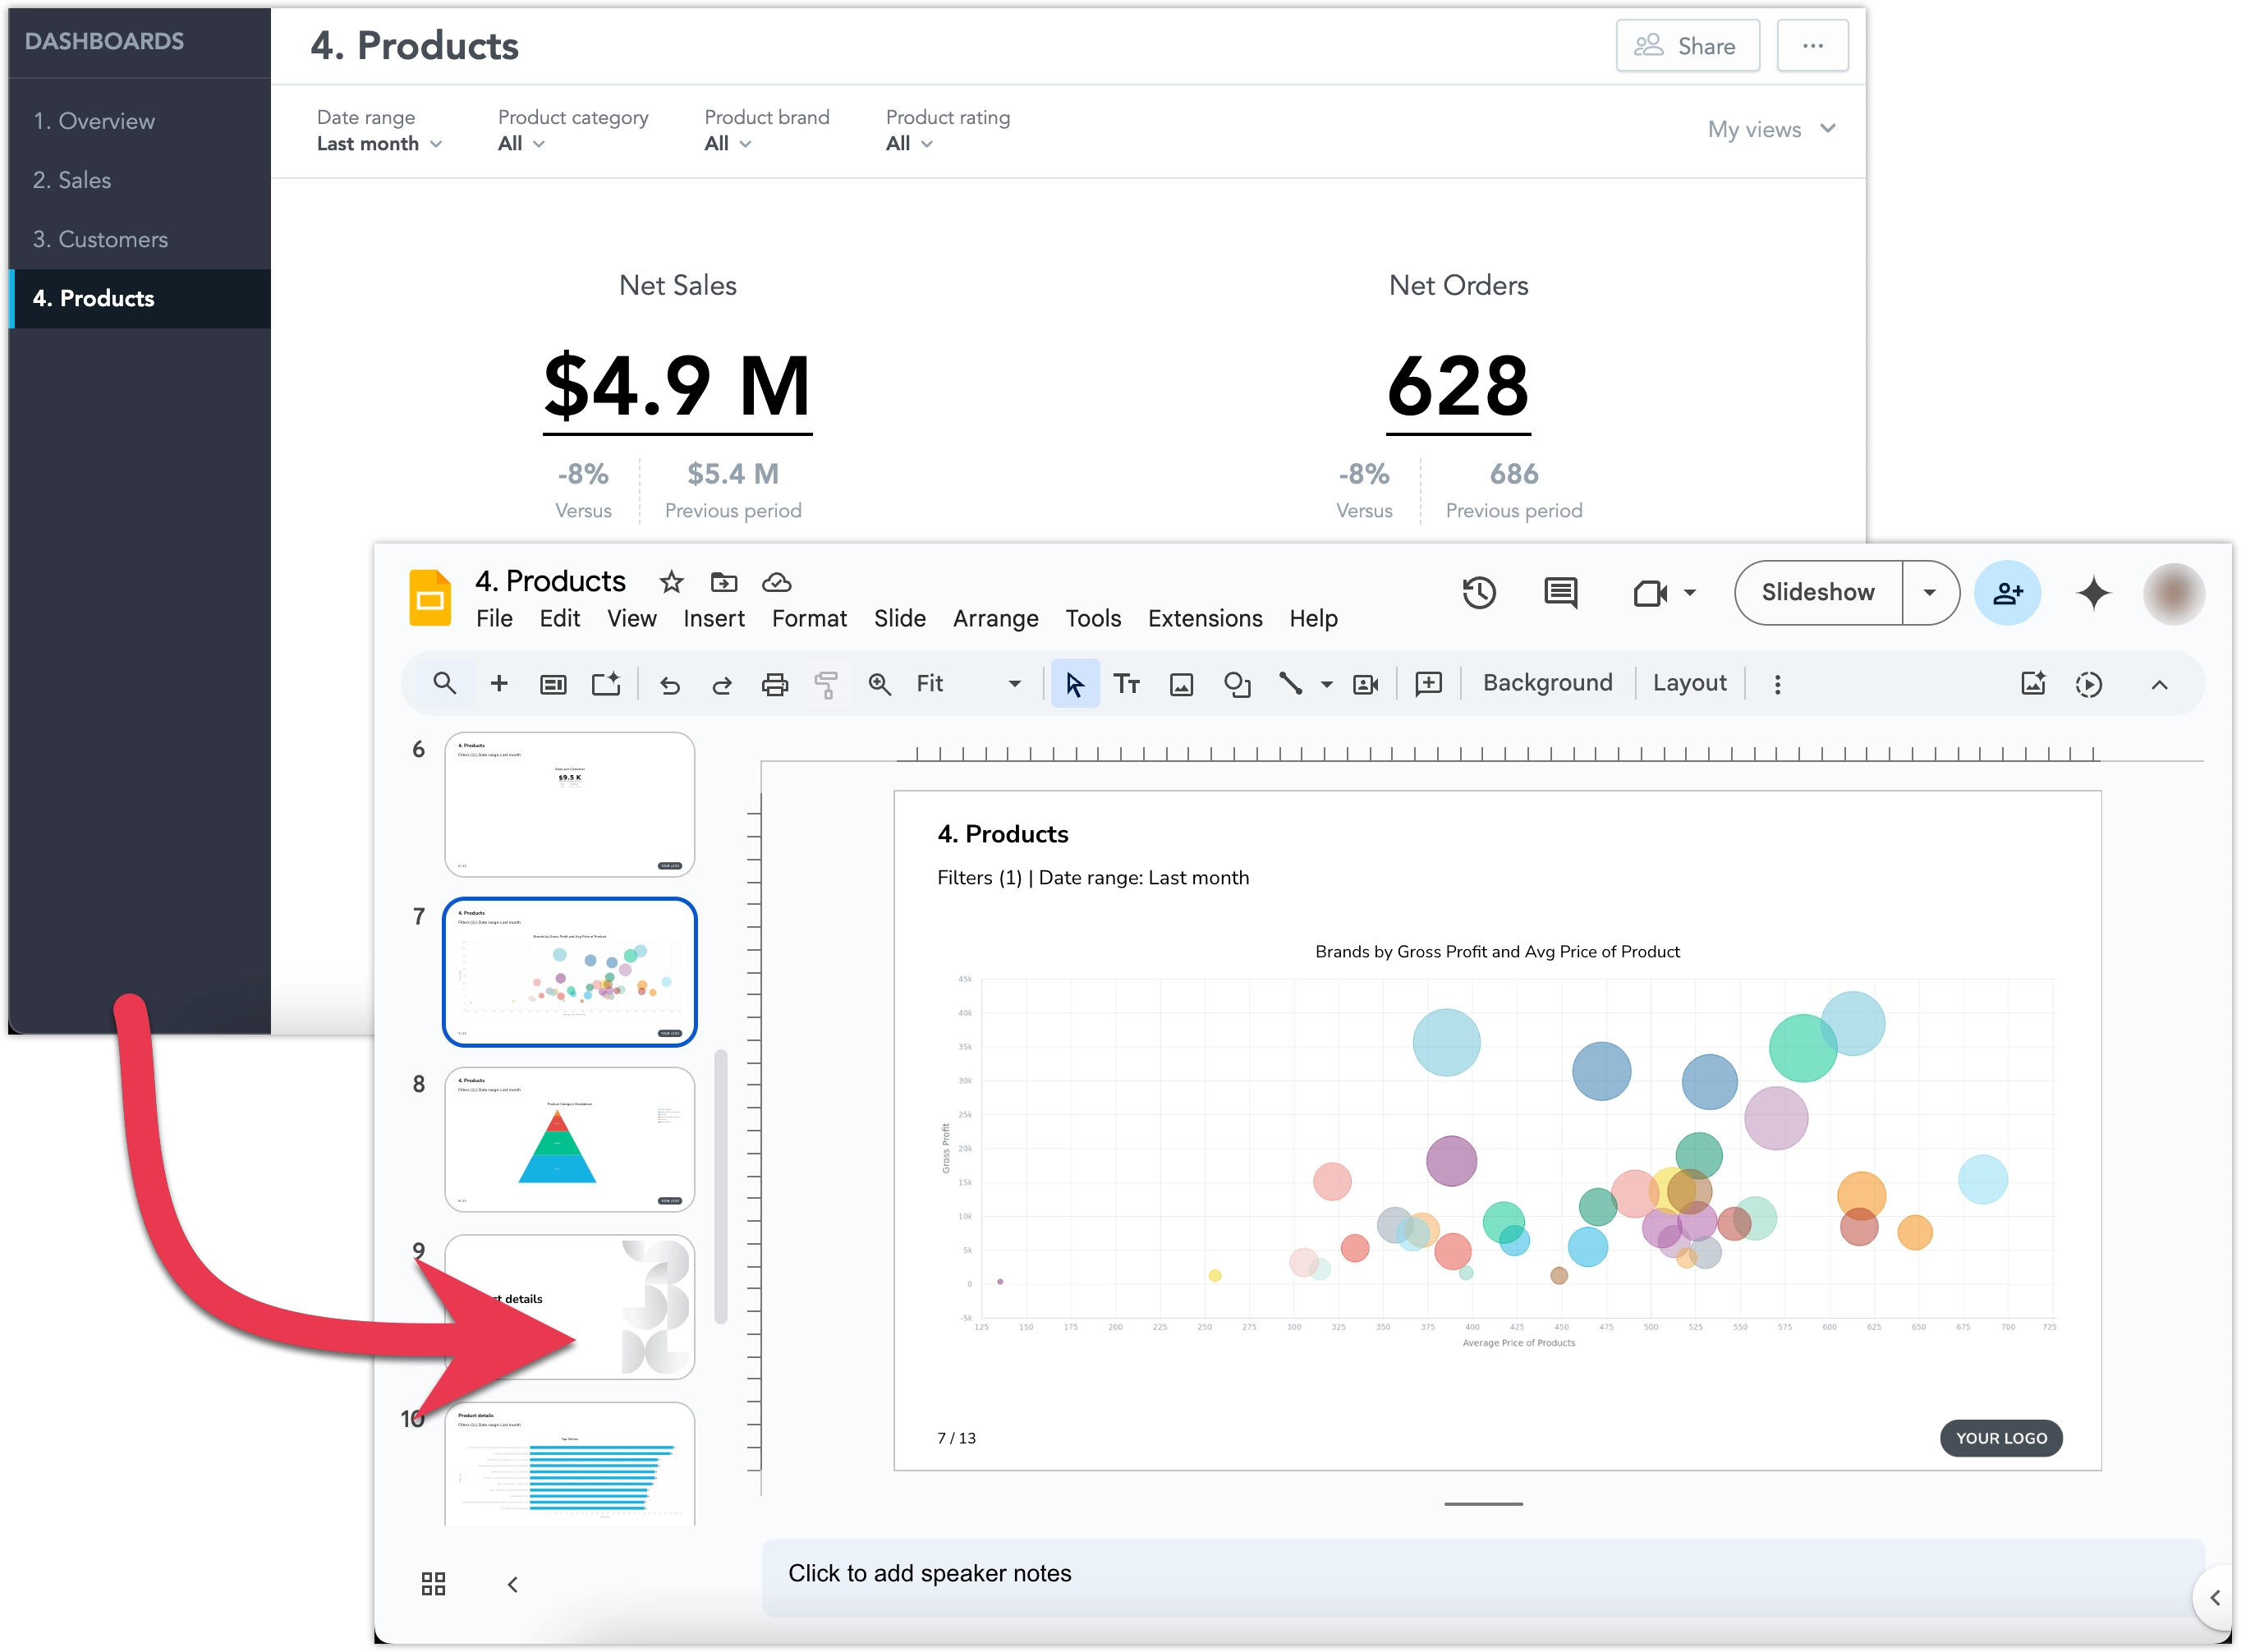The width and height of the screenshot is (2255, 1652).
Task: Open the Fit zoom dropdown
Action: click(1013, 684)
